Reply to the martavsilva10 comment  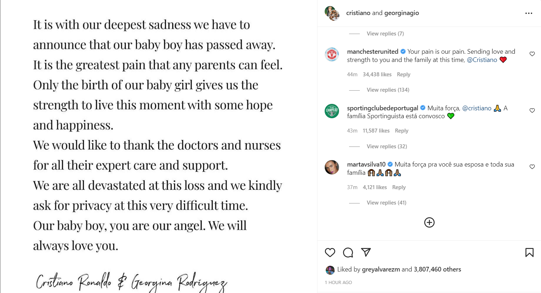pos(399,187)
